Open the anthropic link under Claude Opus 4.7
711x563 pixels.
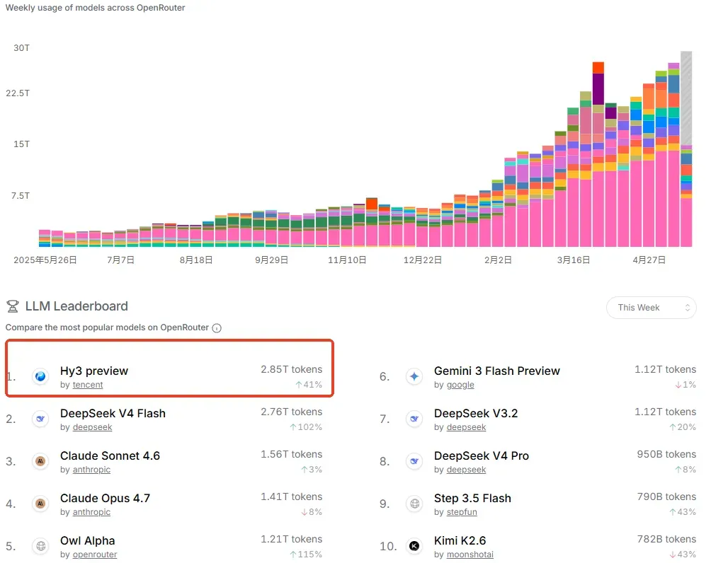coord(91,512)
